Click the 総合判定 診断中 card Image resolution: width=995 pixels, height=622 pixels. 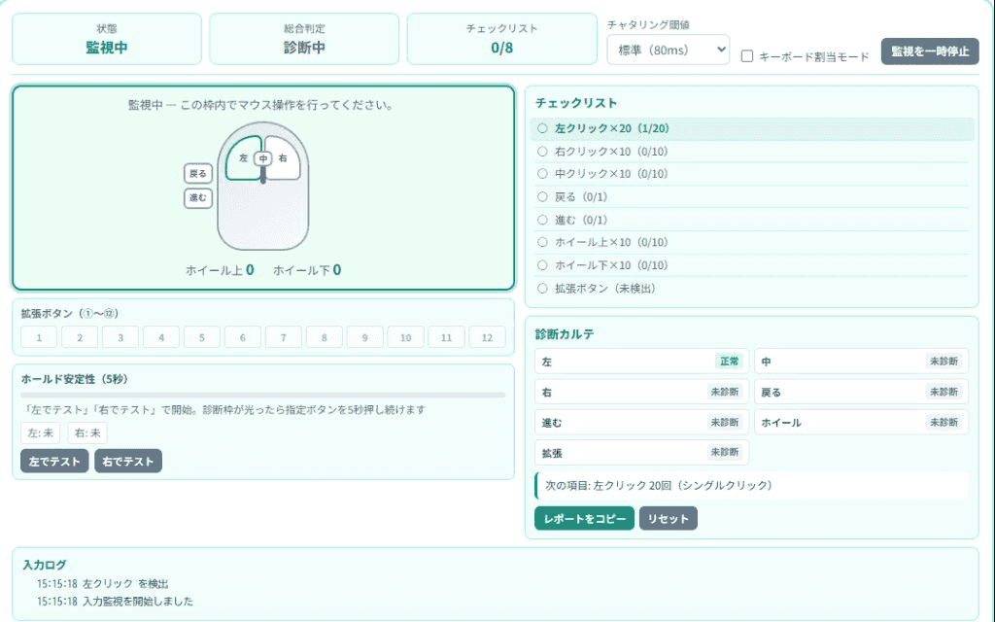[x=304, y=39]
